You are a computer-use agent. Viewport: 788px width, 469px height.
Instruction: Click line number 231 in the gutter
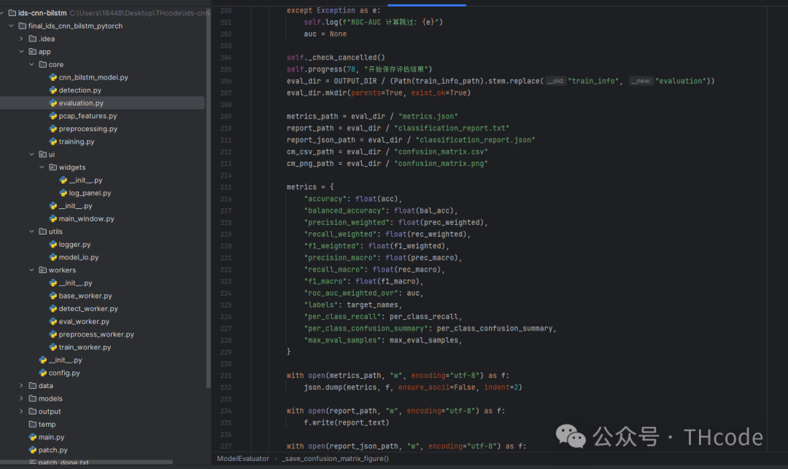(x=225, y=376)
